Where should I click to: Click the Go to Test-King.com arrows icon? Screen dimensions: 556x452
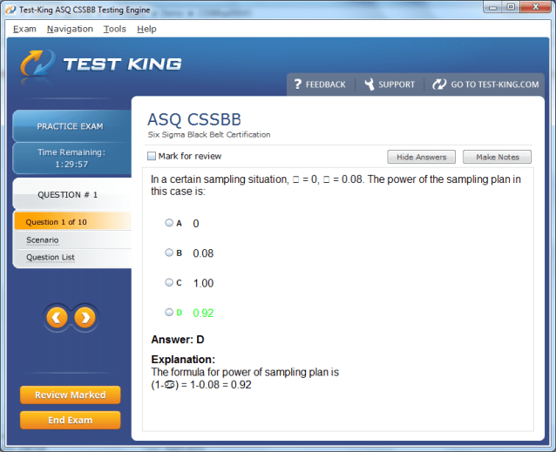(x=439, y=84)
